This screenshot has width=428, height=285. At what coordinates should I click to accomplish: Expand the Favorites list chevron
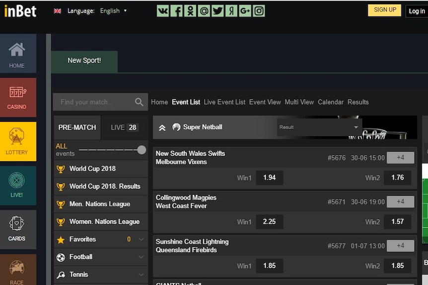(x=141, y=239)
